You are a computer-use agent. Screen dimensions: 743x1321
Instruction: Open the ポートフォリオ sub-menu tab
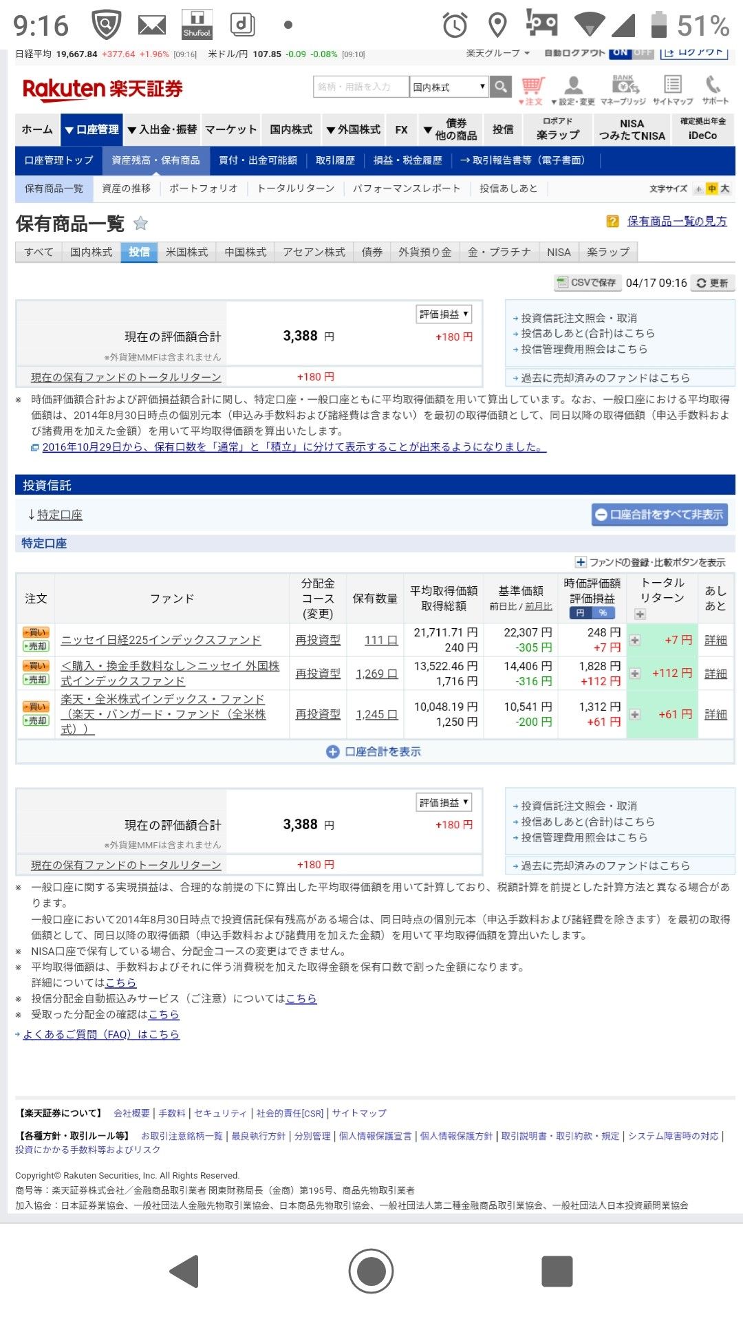[x=203, y=189]
